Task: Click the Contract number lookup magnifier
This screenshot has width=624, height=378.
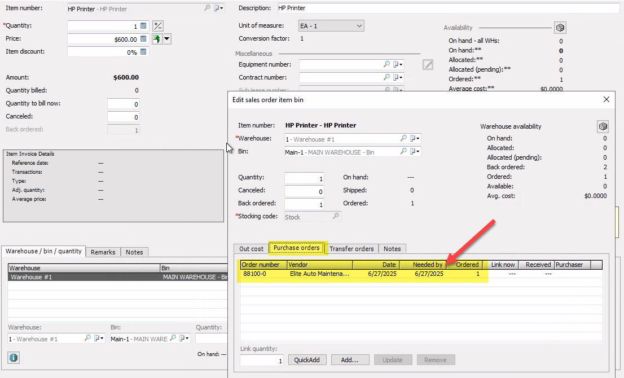Action: click(x=386, y=77)
